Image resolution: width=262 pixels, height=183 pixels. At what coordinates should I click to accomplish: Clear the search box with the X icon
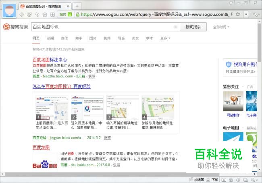[x=175, y=27]
